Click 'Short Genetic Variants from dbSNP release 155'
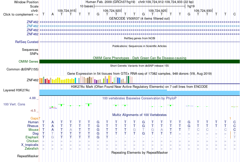The image size is (240, 162). (x=139, y=66)
